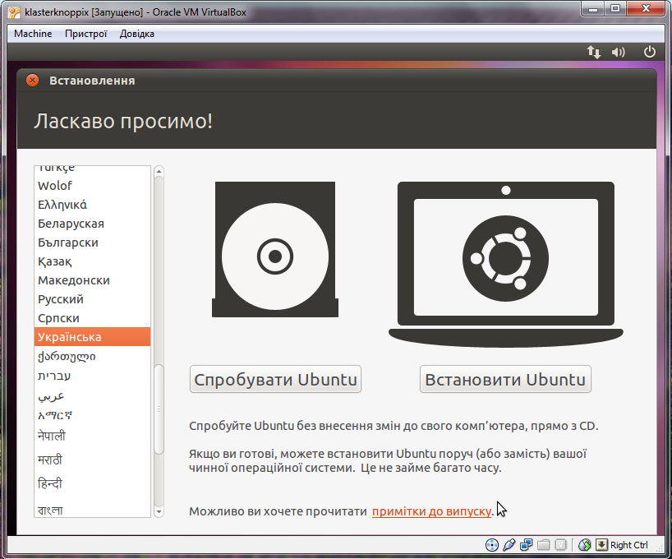Select Wolof language
The height and width of the screenshot is (559, 672).
[92, 186]
